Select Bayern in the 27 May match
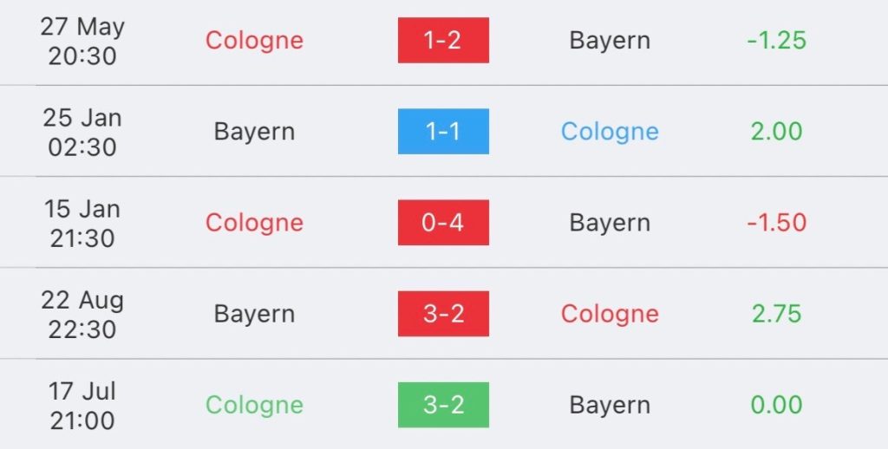This screenshot has width=888, height=449. click(610, 41)
